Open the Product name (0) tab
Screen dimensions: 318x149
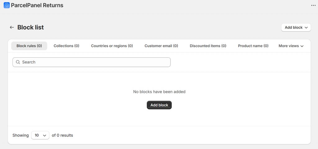[253, 46]
